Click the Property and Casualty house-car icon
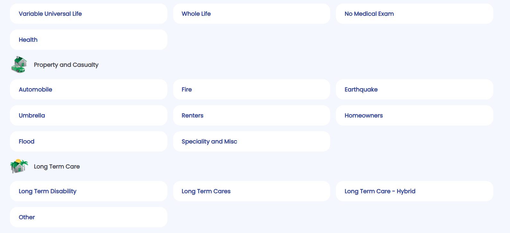510x233 pixels. click(19, 65)
